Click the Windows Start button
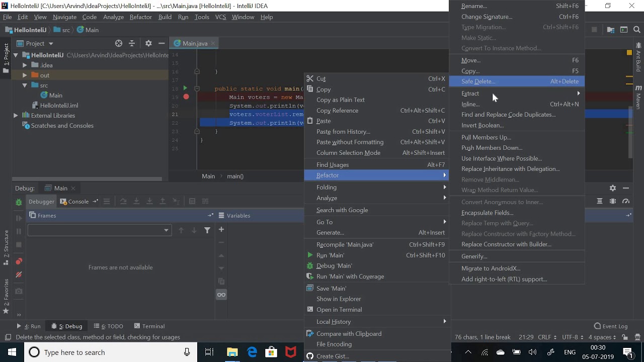Screen dimensions: 644x362 (12, 352)
